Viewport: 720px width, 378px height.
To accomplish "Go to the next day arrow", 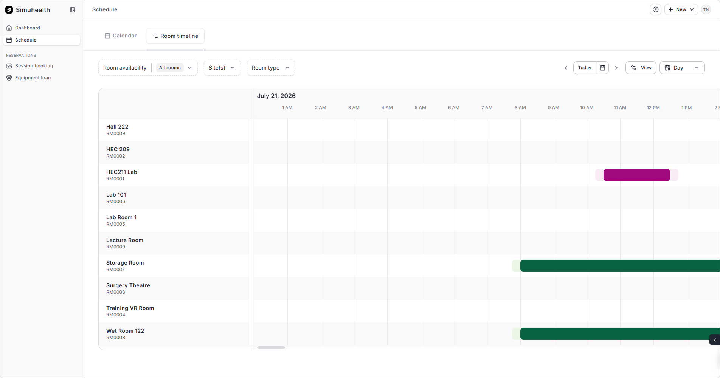I will coord(616,68).
